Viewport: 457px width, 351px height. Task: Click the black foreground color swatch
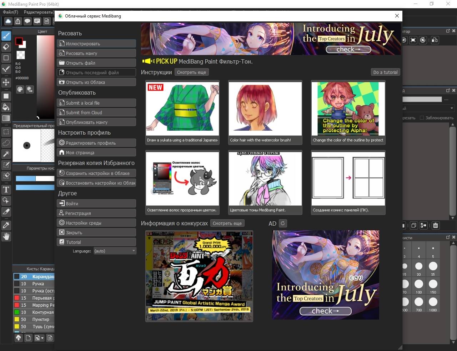coord(19,41)
